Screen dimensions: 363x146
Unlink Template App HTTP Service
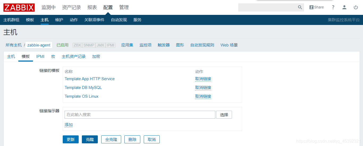click(x=203, y=79)
